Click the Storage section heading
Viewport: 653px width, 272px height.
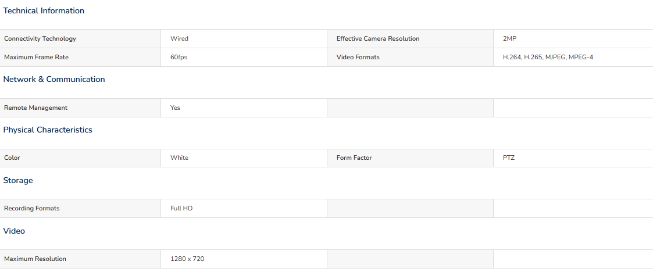pos(18,180)
